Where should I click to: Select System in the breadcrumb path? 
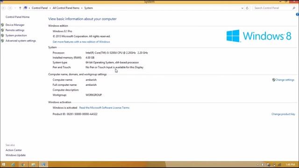pos(88,8)
